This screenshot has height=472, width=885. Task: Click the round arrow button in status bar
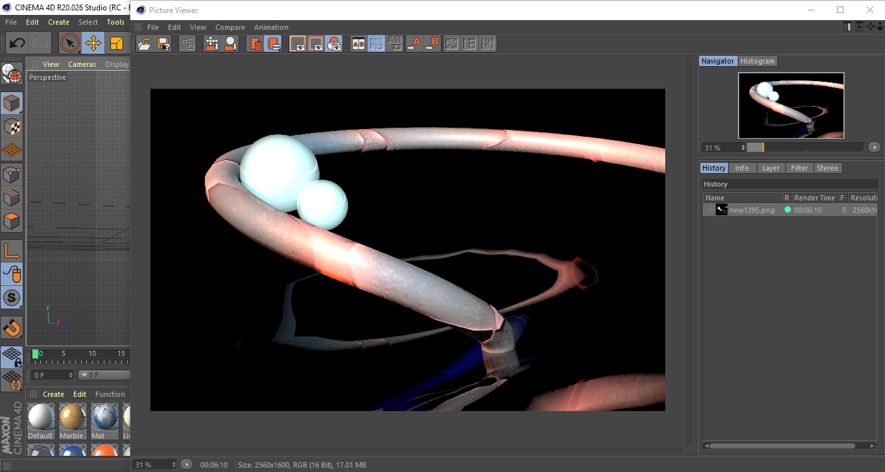tap(187, 464)
